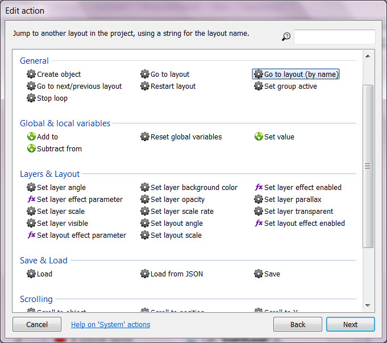Select the Go to layout action
Screen dimensions: 387x343
point(169,75)
